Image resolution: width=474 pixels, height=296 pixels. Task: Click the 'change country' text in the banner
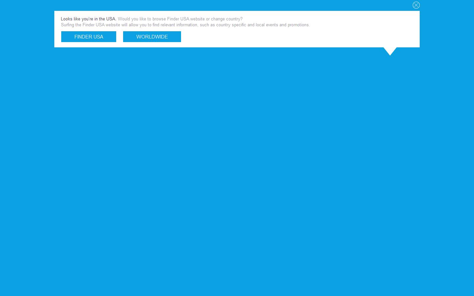pos(229,19)
